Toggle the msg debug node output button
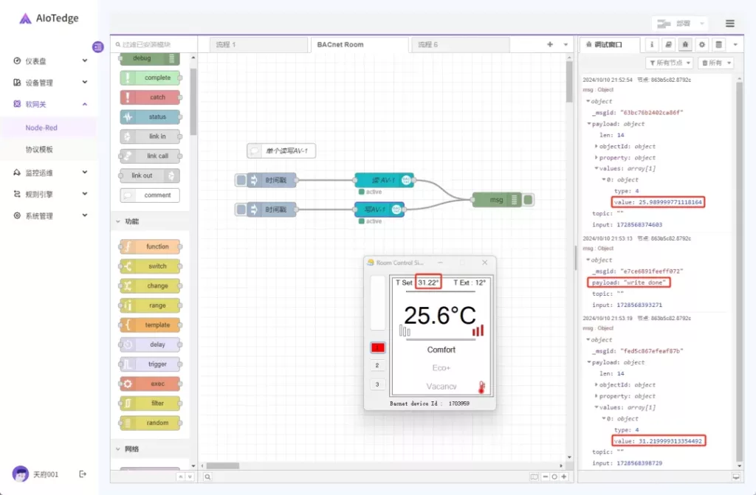Screen dimensions: 756x495 529,199
